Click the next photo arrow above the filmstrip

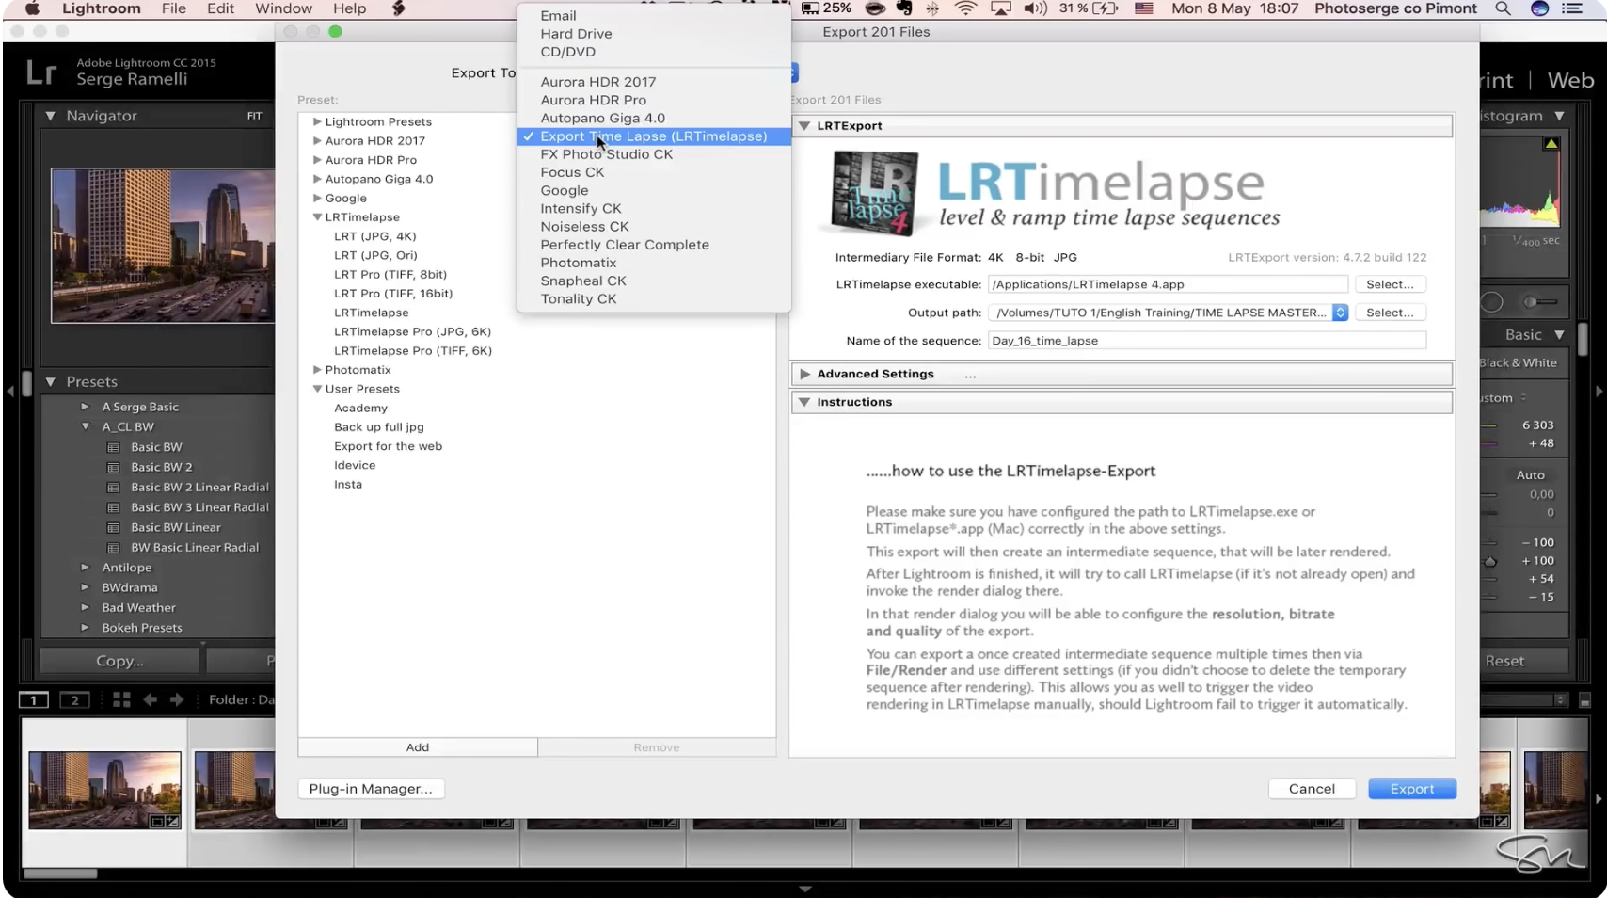tap(177, 700)
